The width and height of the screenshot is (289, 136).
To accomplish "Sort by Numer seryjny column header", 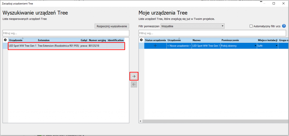I will 97,40.
